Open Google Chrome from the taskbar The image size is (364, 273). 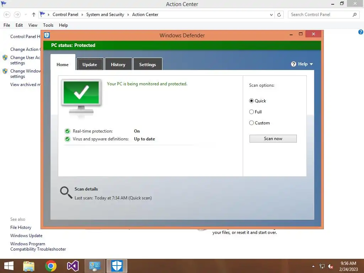tap(51, 266)
